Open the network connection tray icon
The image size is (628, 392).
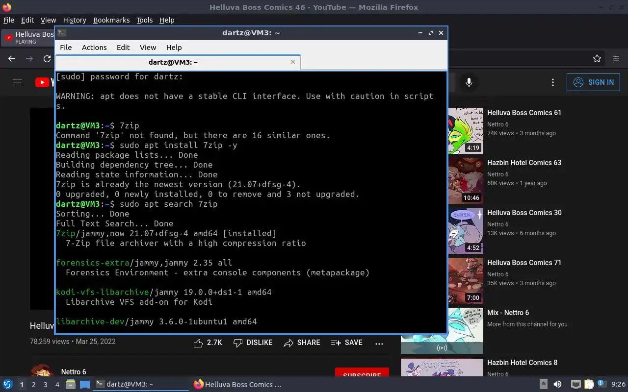coord(576,385)
